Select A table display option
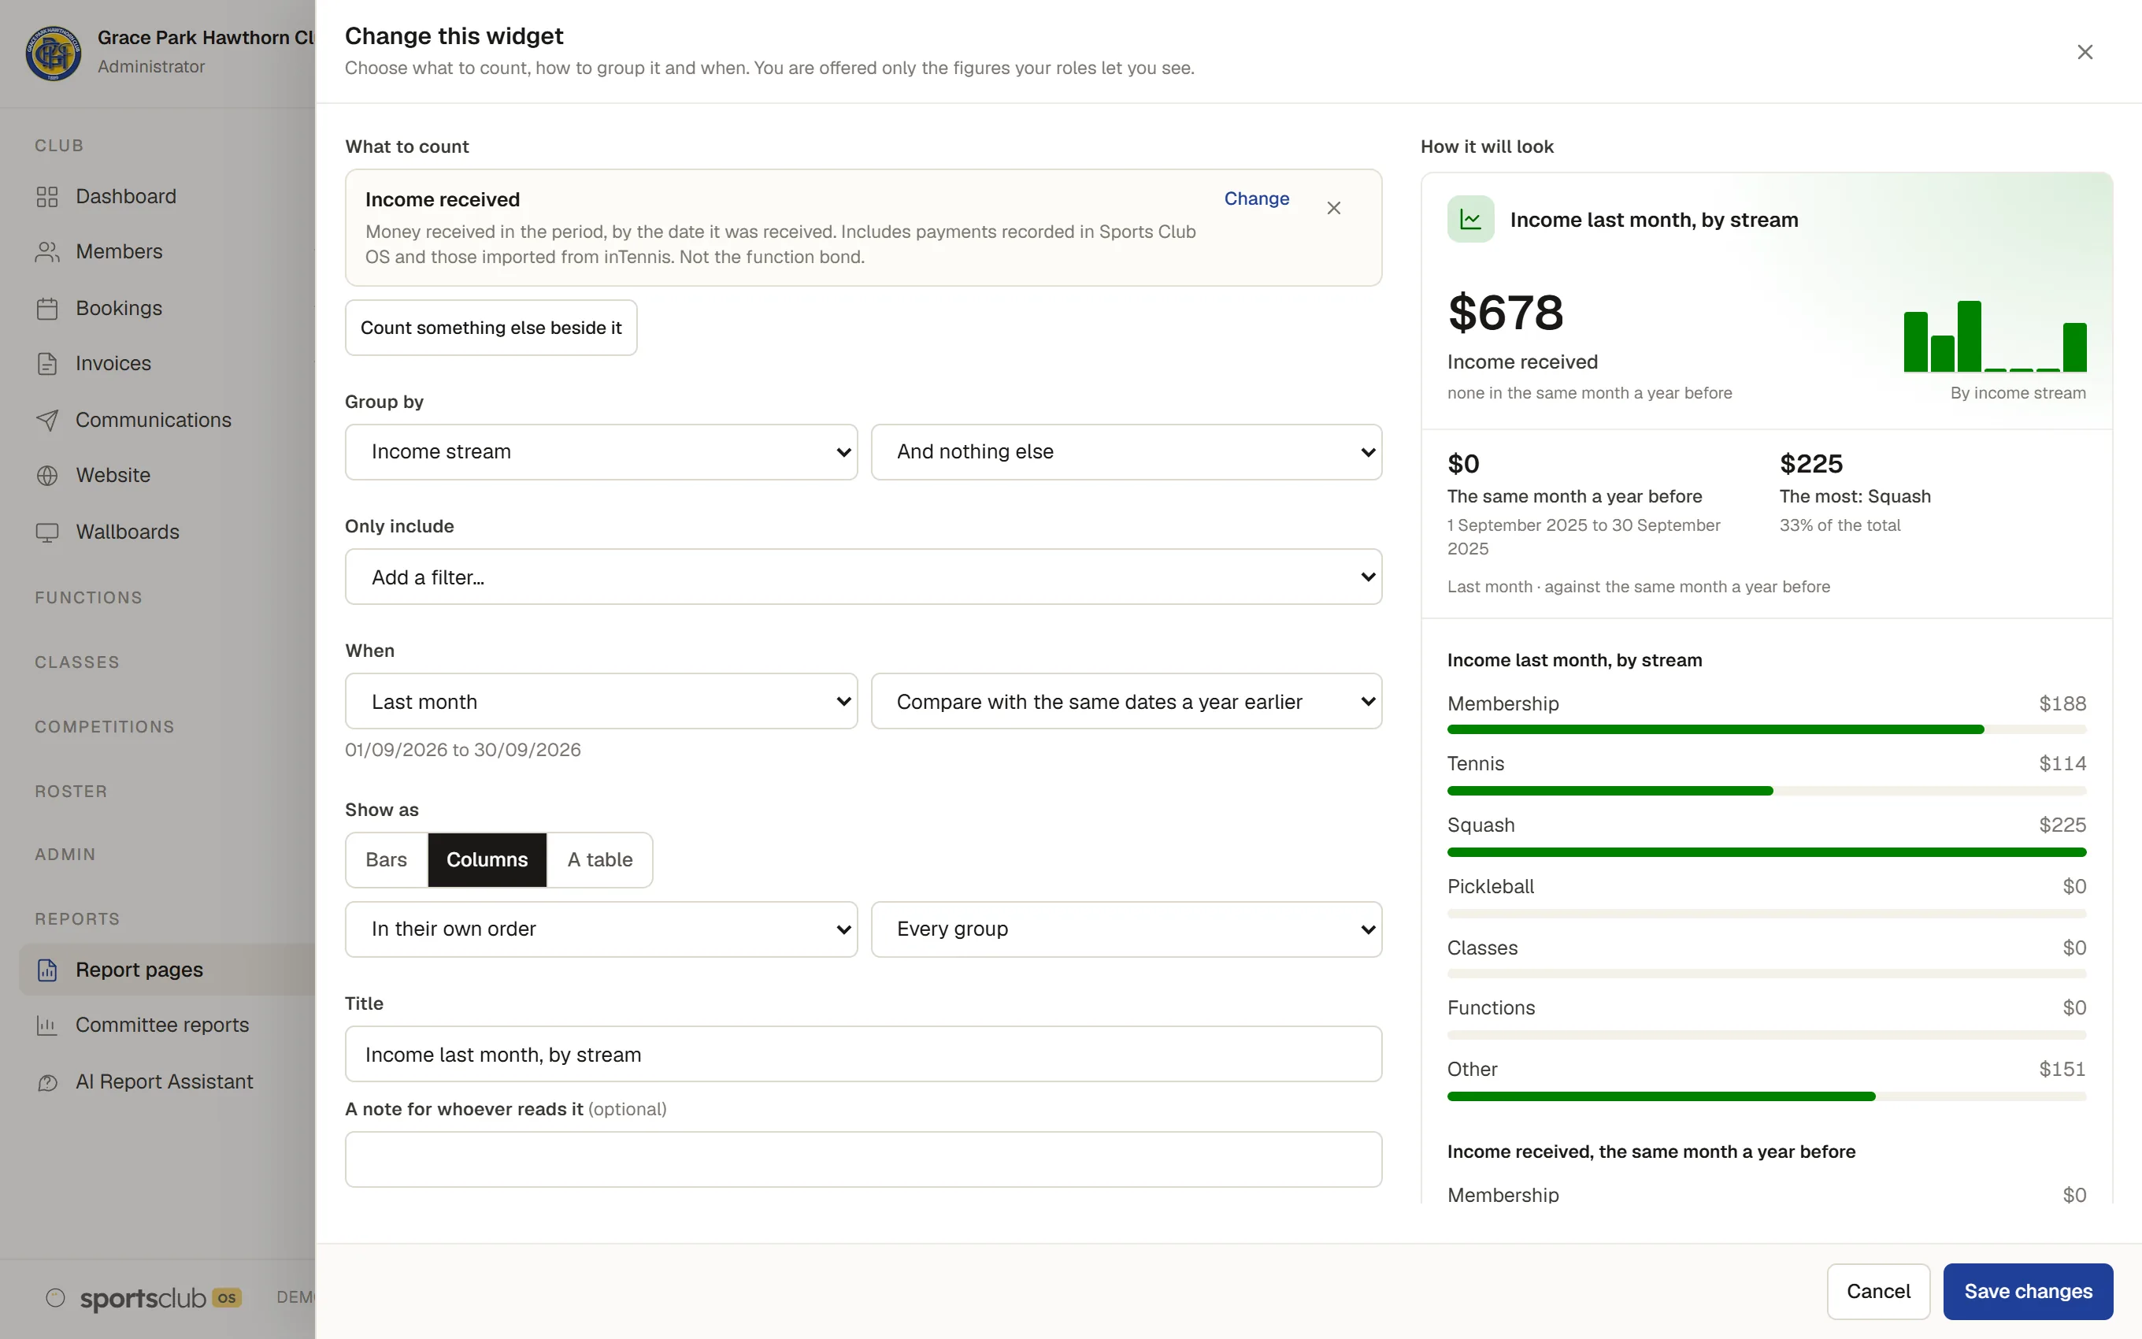2142x1339 pixels. [599, 860]
